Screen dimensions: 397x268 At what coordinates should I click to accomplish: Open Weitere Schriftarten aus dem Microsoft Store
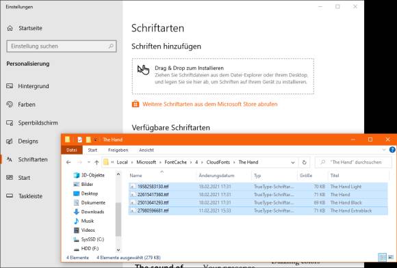click(x=210, y=104)
